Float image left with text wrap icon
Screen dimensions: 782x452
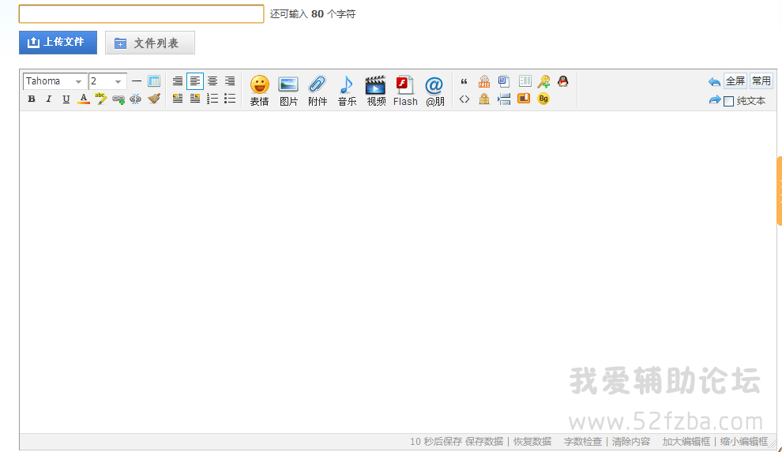click(x=178, y=99)
